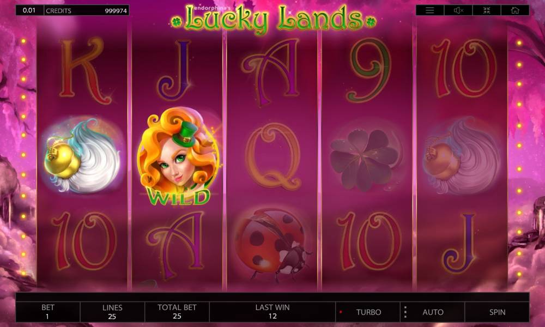The width and height of the screenshot is (545, 327).
Task: Click the Last Win display
Action: point(272,312)
